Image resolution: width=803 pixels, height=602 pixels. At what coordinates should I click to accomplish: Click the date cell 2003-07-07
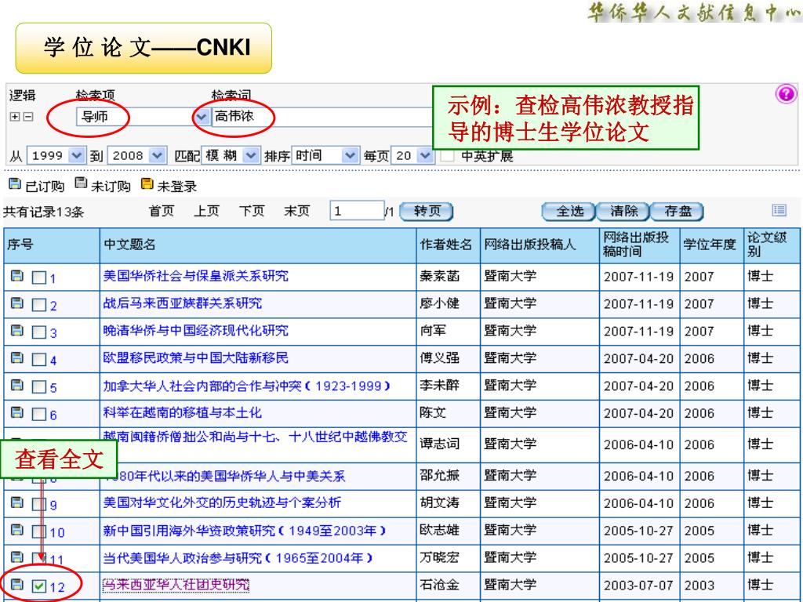(x=638, y=585)
